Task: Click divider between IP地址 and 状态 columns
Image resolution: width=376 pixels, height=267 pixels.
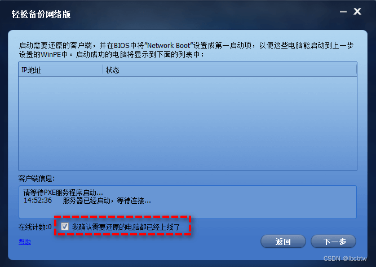Action: coord(103,70)
